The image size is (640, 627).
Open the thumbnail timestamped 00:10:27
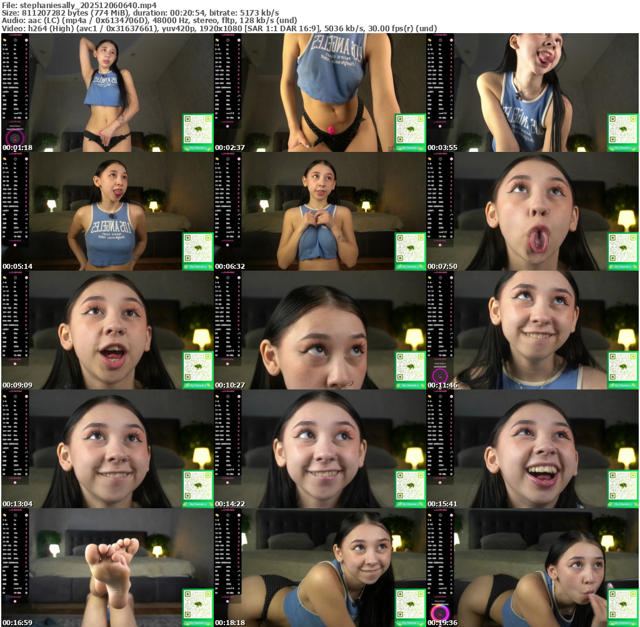pos(320,330)
